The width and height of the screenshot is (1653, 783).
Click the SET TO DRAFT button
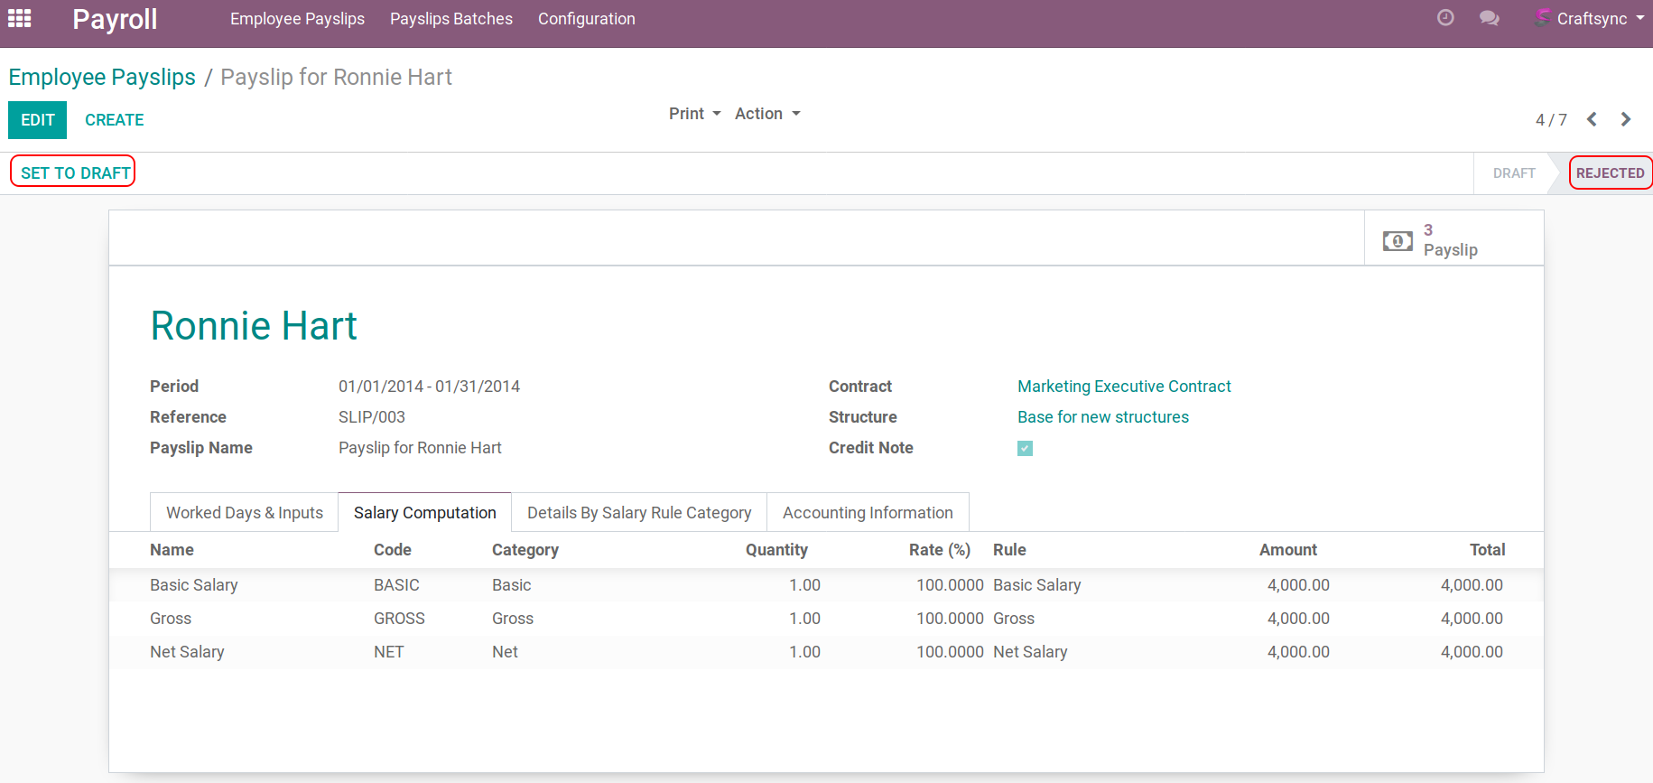tap(75, 172)
